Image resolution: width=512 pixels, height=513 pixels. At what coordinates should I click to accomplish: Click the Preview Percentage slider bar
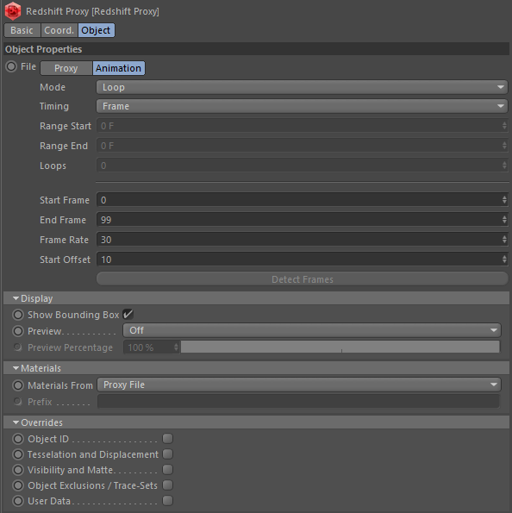point(340,347)
